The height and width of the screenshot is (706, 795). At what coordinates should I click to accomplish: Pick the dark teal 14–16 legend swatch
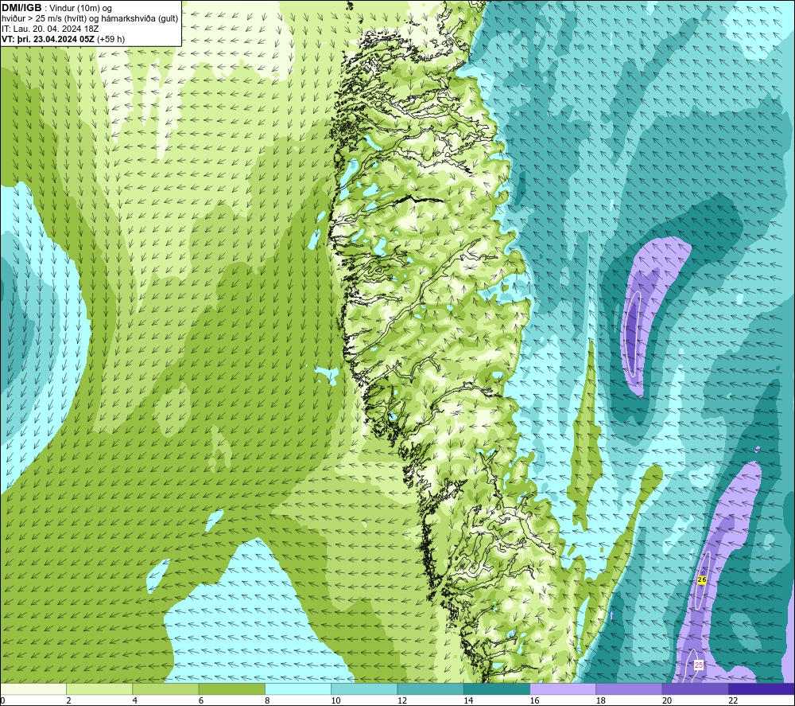(497, 689)
